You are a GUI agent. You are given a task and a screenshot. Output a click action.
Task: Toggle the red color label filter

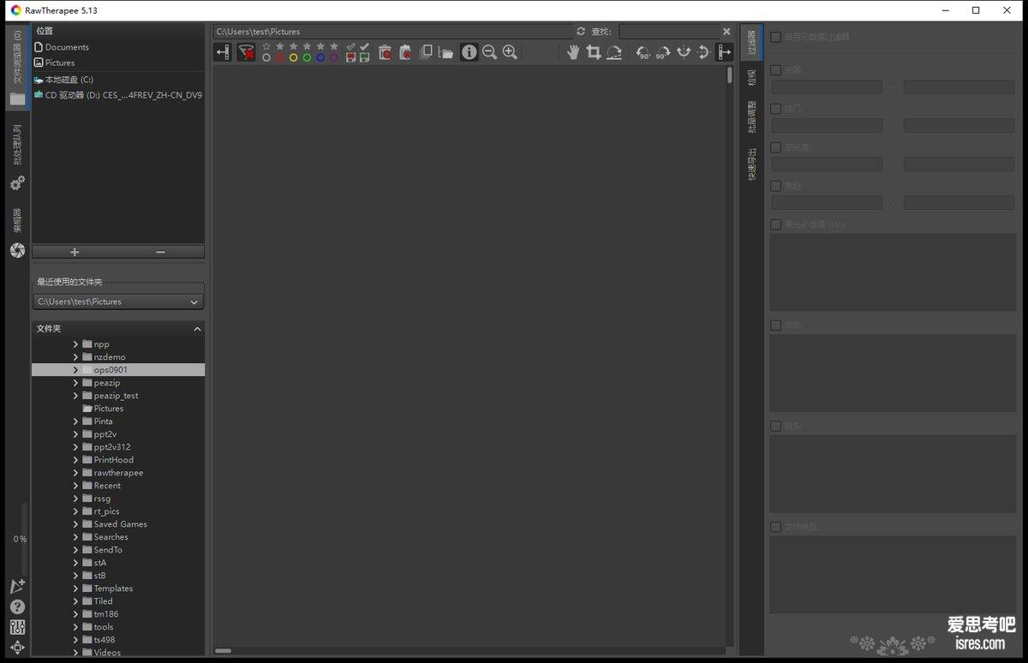279,57
